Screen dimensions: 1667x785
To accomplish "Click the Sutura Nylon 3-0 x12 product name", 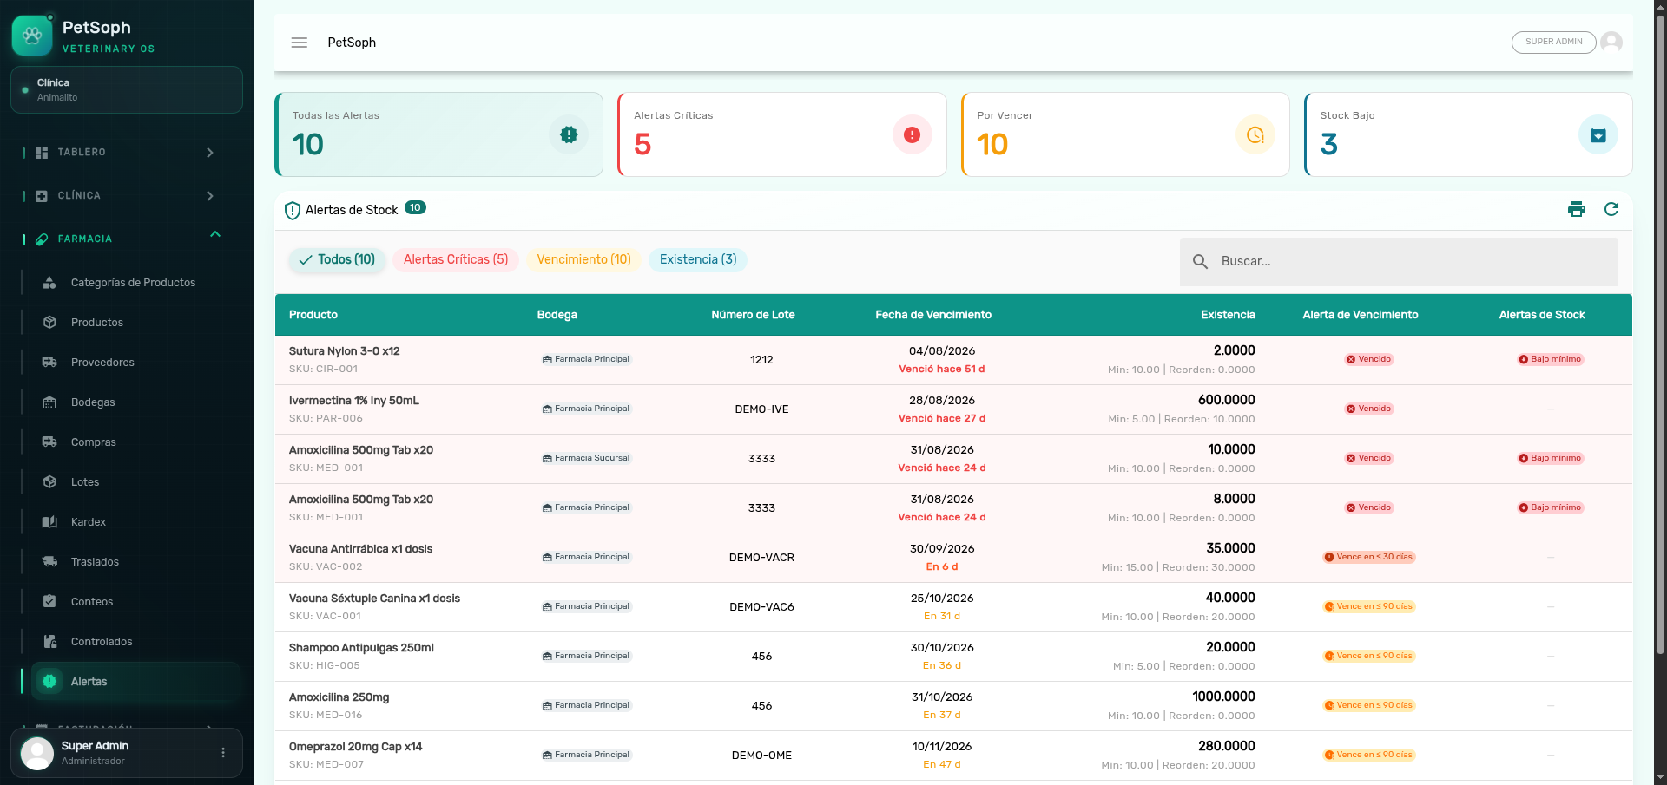I will coord(344,351).
